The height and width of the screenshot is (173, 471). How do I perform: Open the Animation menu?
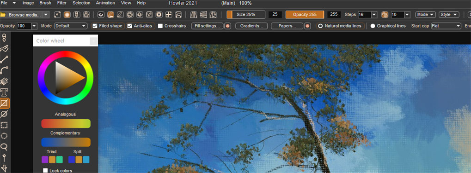[x=105, y=3]
